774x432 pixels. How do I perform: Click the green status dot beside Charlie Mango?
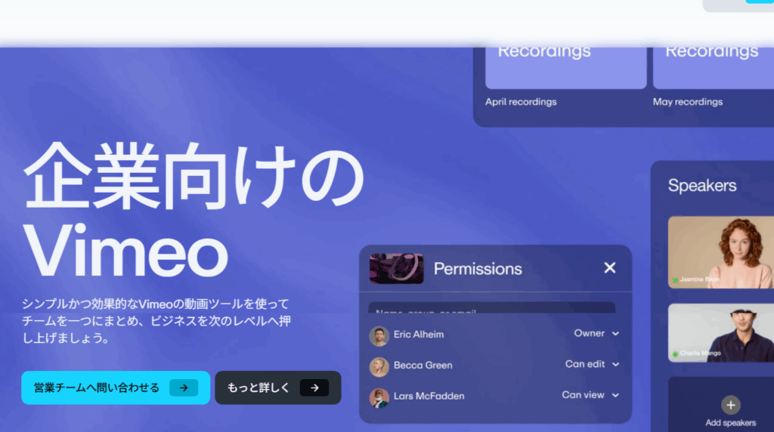tap(675, 354)
